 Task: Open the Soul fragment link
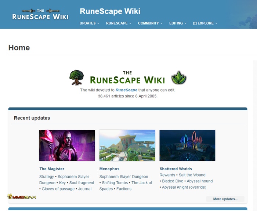coord(82,183)
